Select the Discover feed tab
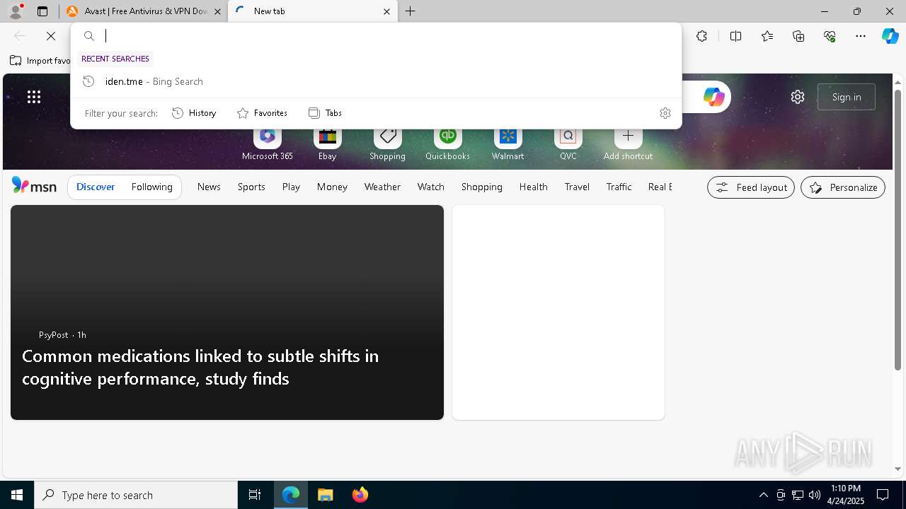 (96, 187)
